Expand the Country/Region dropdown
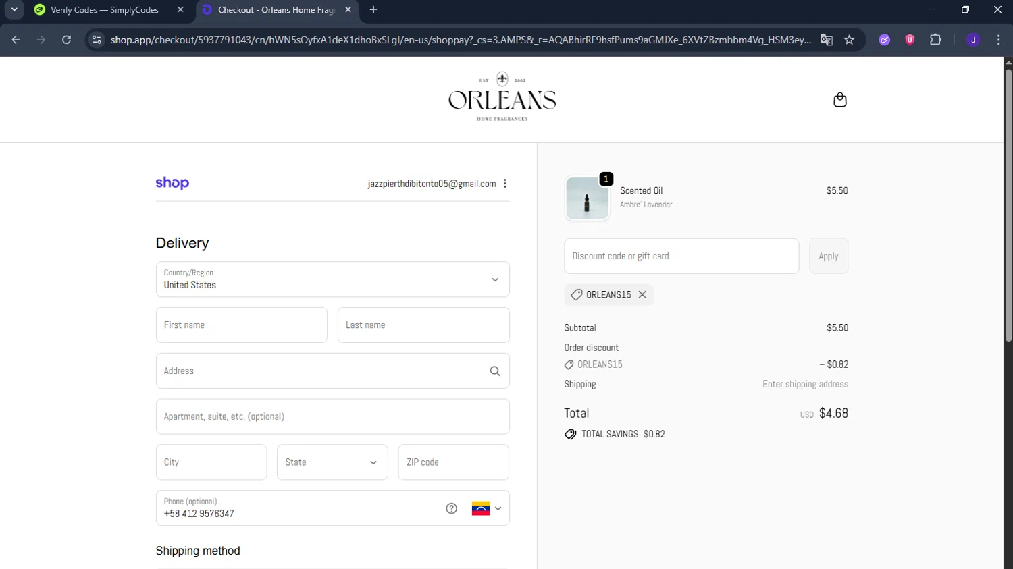 point(332,279)
